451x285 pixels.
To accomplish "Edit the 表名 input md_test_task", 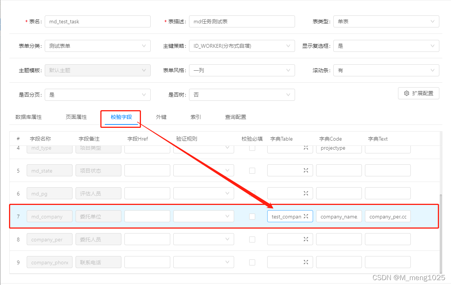I will [x=98, y=21].
